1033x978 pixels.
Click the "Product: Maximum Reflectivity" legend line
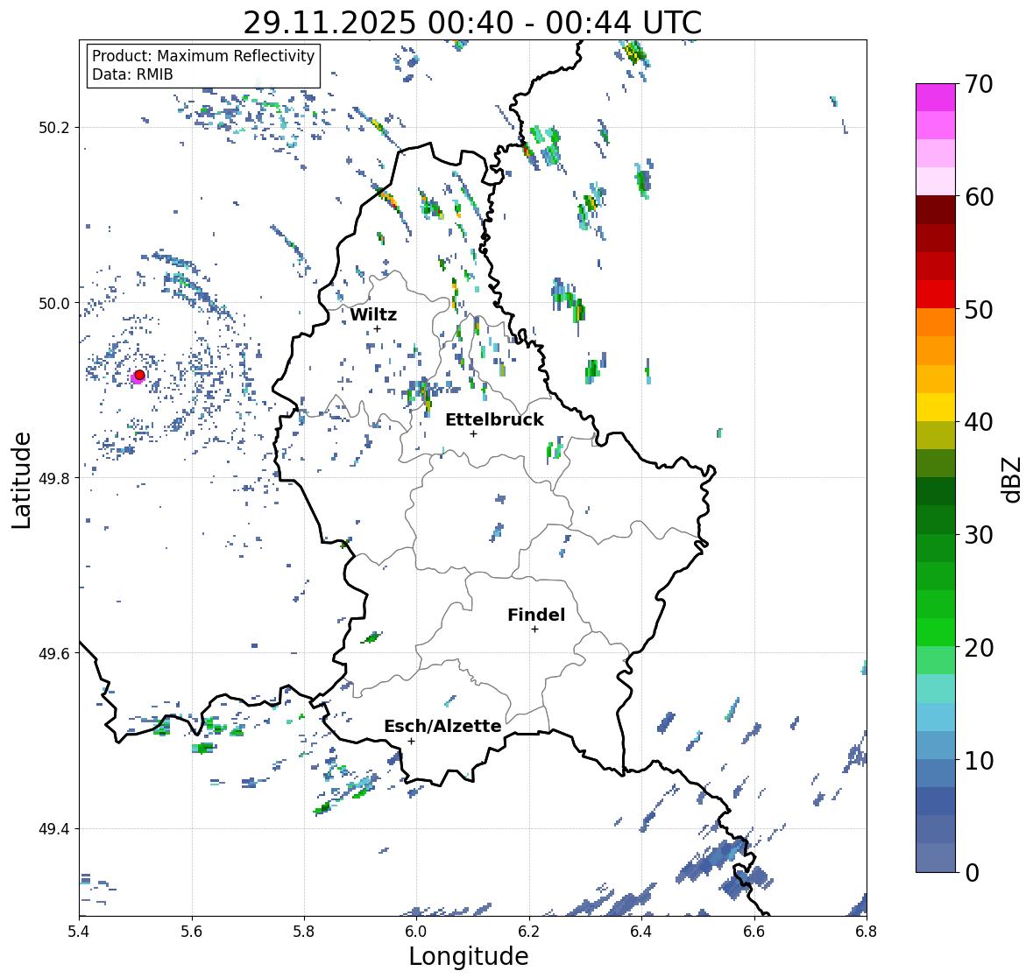(x=203, y=56)
